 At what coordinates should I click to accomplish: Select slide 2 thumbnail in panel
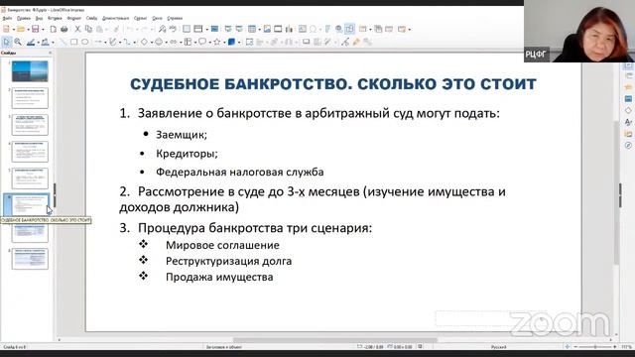pyautogui.click(x=30, y=98)
